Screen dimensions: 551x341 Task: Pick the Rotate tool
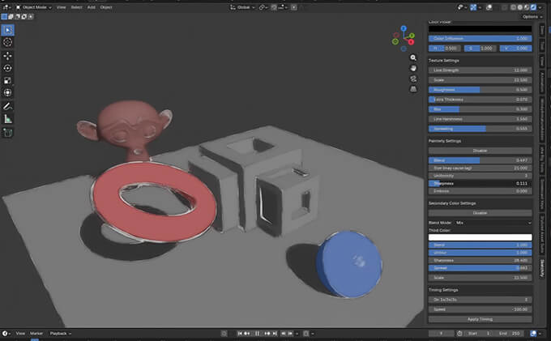click(8, 68)
